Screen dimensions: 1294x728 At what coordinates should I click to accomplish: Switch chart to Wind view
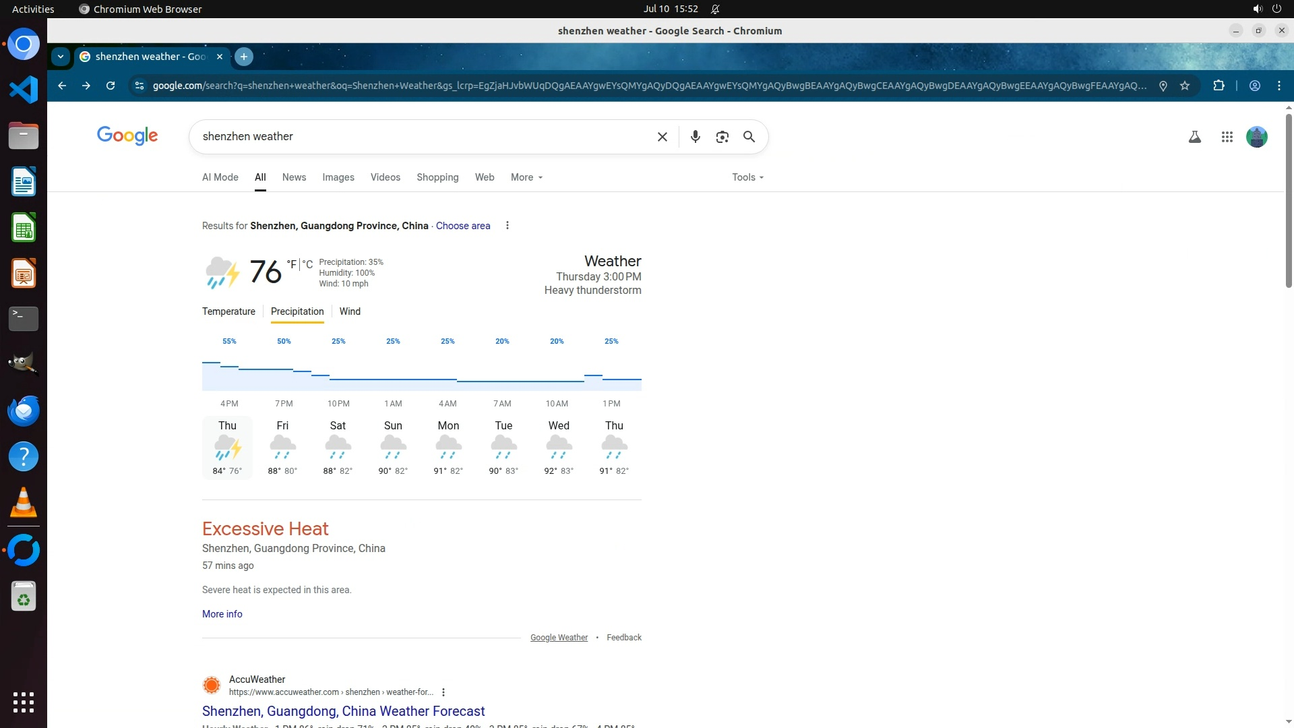[x=350, y=311]
